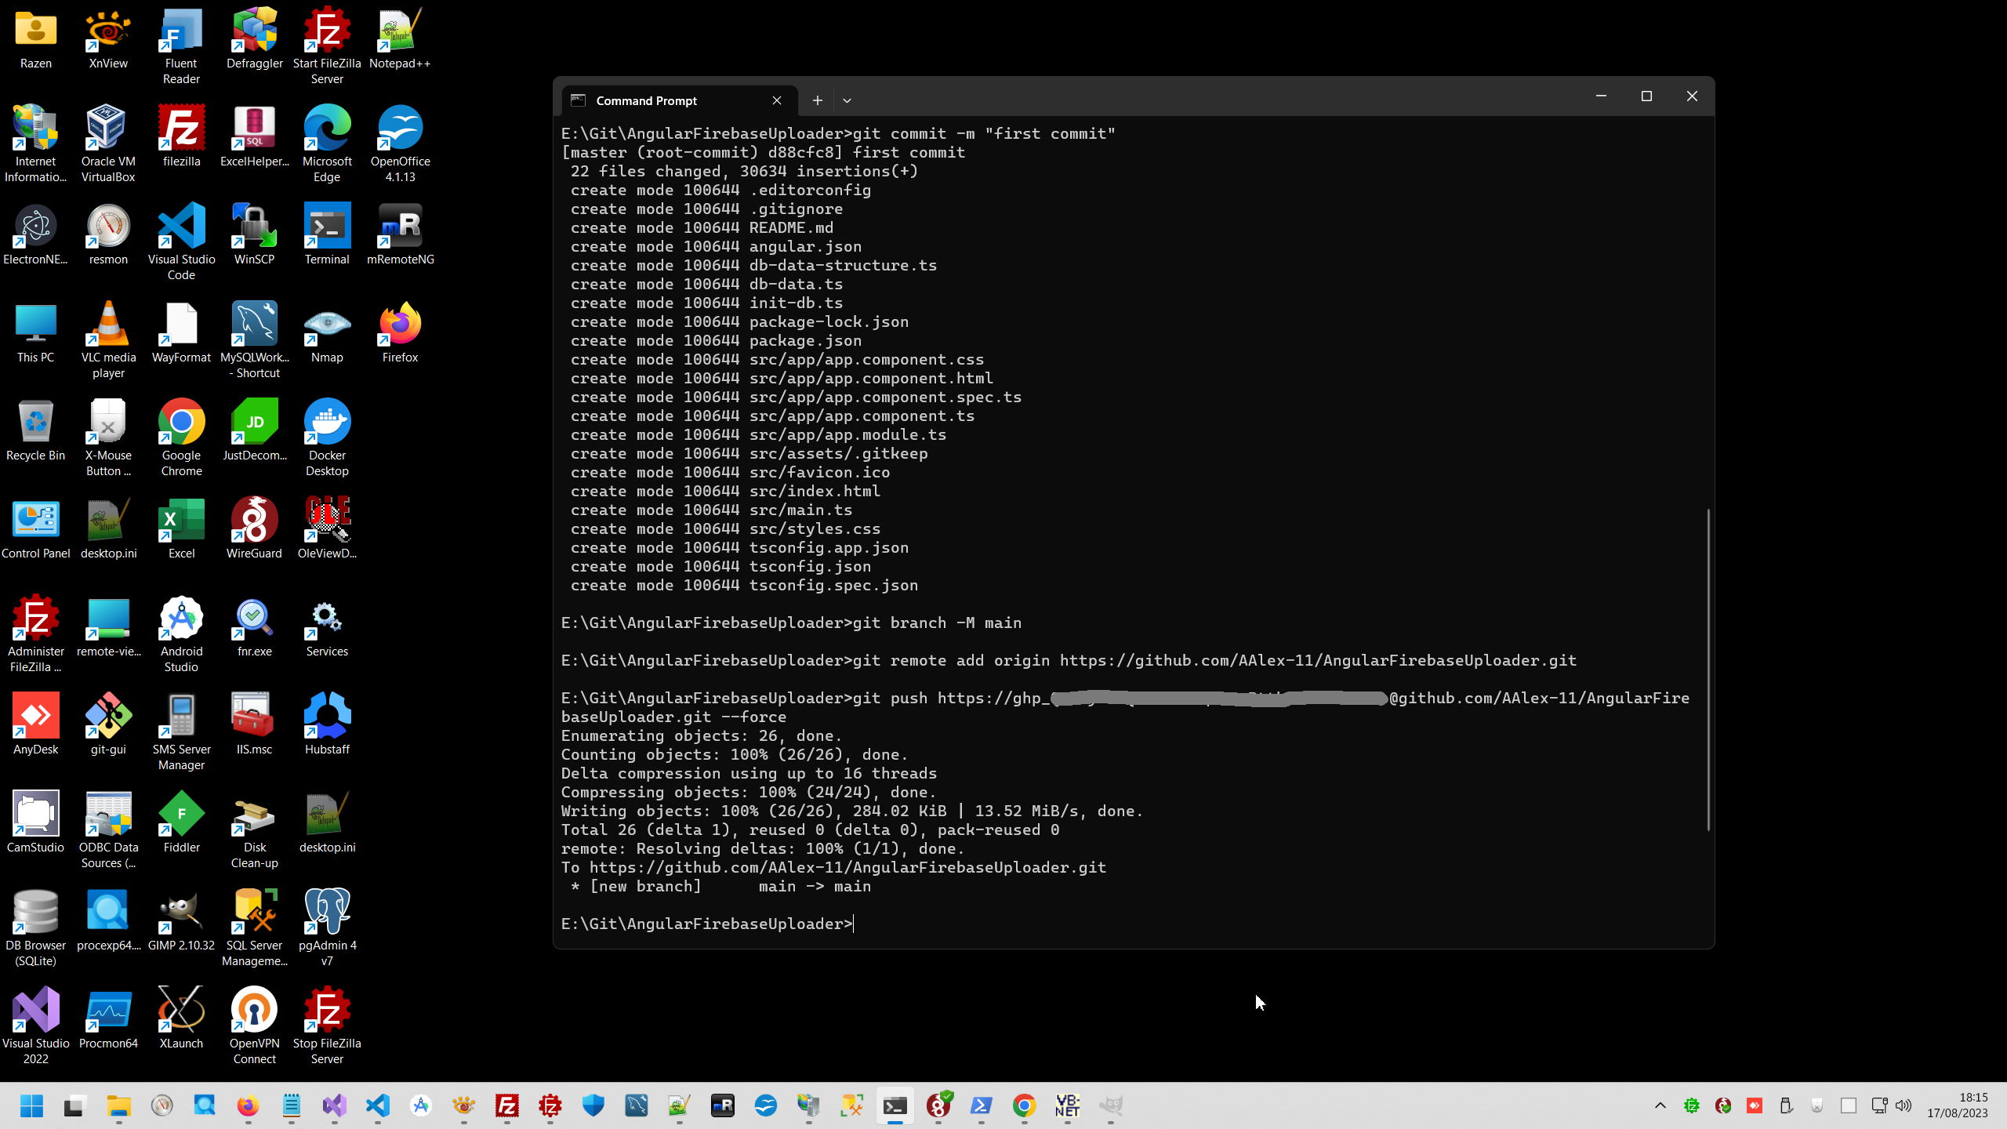The image size is (2007, 1129).
Task: Open the Windows Start menu
Action: tap(31, 1106)
